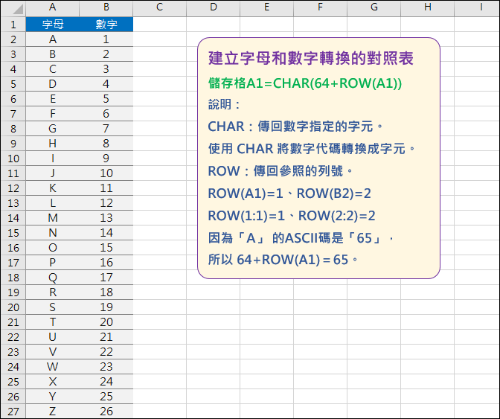Click cell containing letter D

pyautogui.click(x=53, y=84)
